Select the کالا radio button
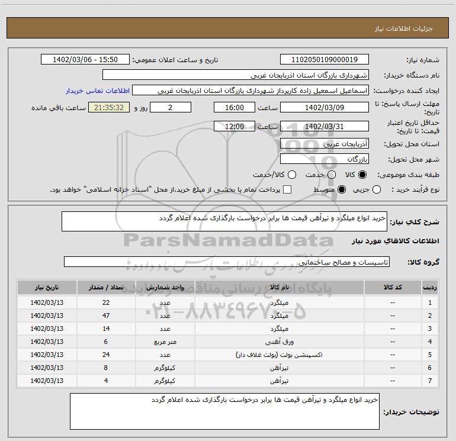 click(362, 175)
